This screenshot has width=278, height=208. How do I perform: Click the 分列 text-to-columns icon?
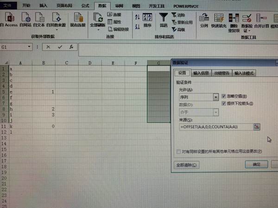204,19
